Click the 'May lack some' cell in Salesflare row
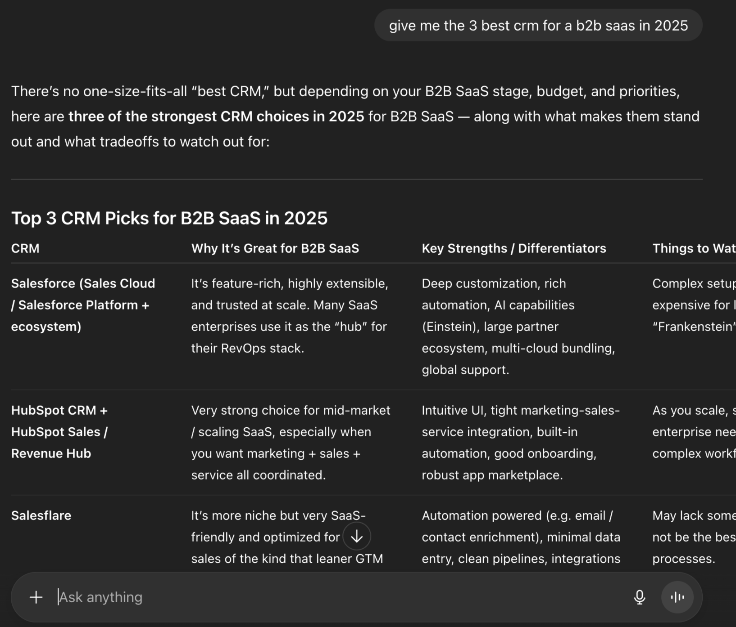The image size is (736, 627). pos(694,537)
